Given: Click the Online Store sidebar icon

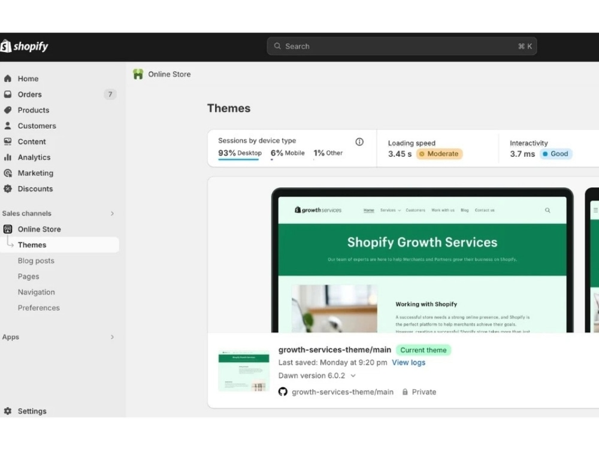Looking at the screenshot, I should coord(8,229).
